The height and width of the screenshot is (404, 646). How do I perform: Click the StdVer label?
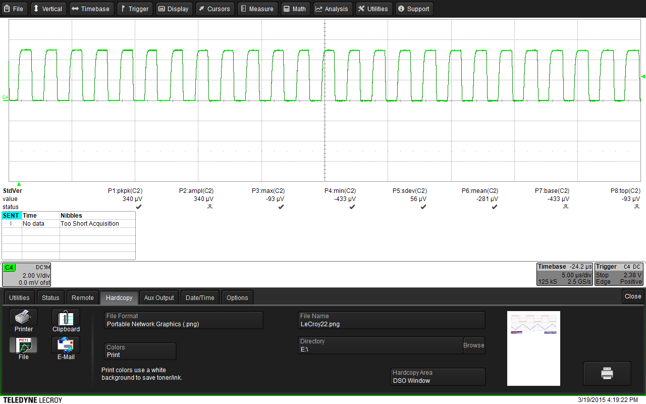[13, 191]
